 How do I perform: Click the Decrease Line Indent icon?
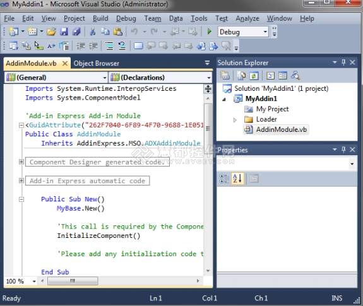coord(81,46)
